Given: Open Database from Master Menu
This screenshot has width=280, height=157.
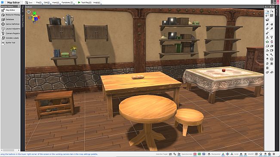Looking at the screenshot, I should point(10,19).
